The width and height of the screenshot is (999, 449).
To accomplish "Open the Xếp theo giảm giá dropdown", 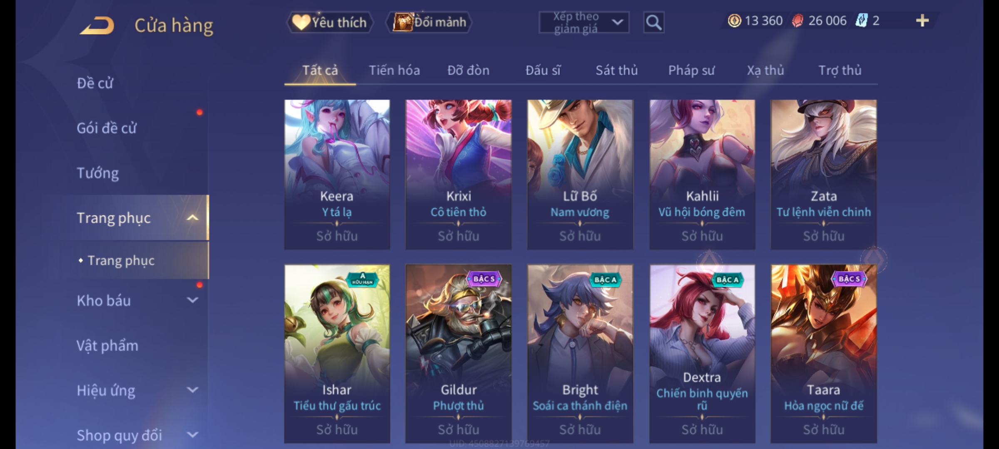I will click(x=584, y=22).
